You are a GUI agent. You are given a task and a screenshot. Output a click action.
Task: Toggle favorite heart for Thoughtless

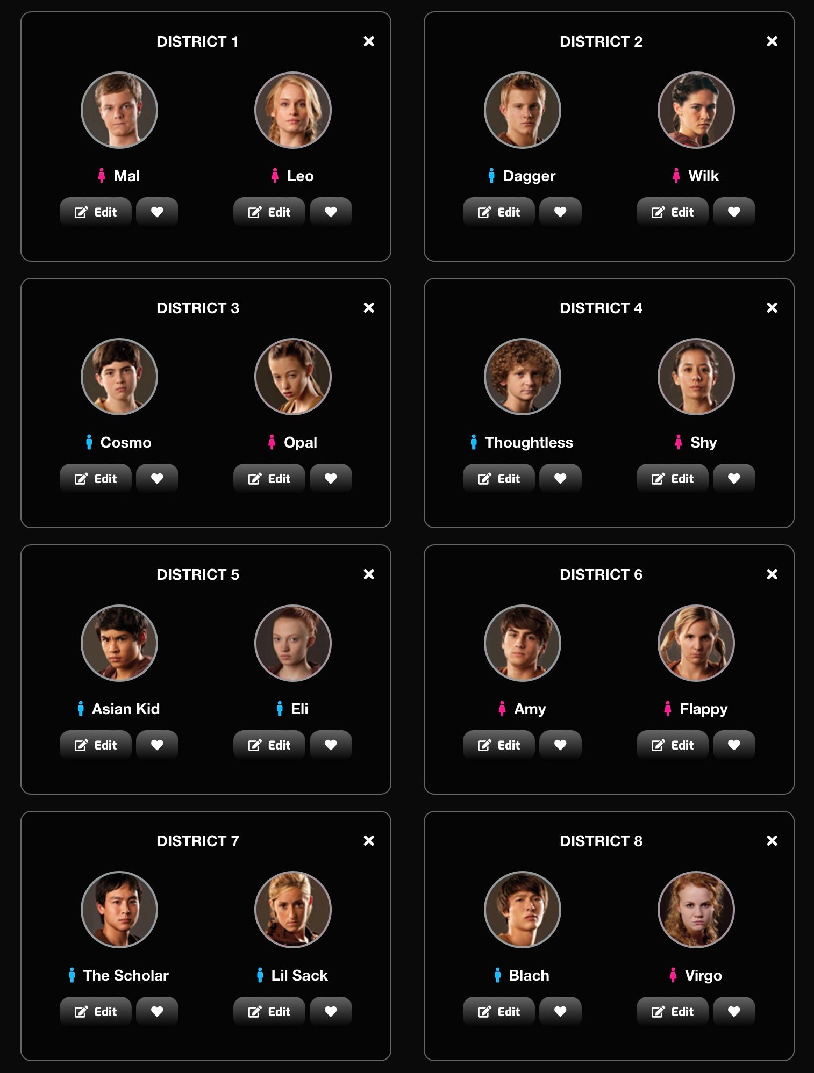pos(560,478)
